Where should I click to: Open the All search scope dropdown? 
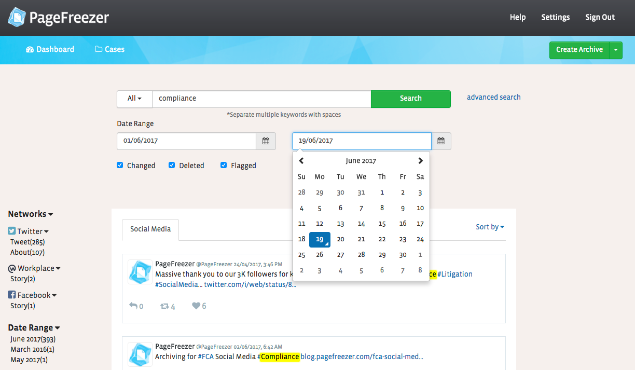pyautogui.click(x=134, y=99)
